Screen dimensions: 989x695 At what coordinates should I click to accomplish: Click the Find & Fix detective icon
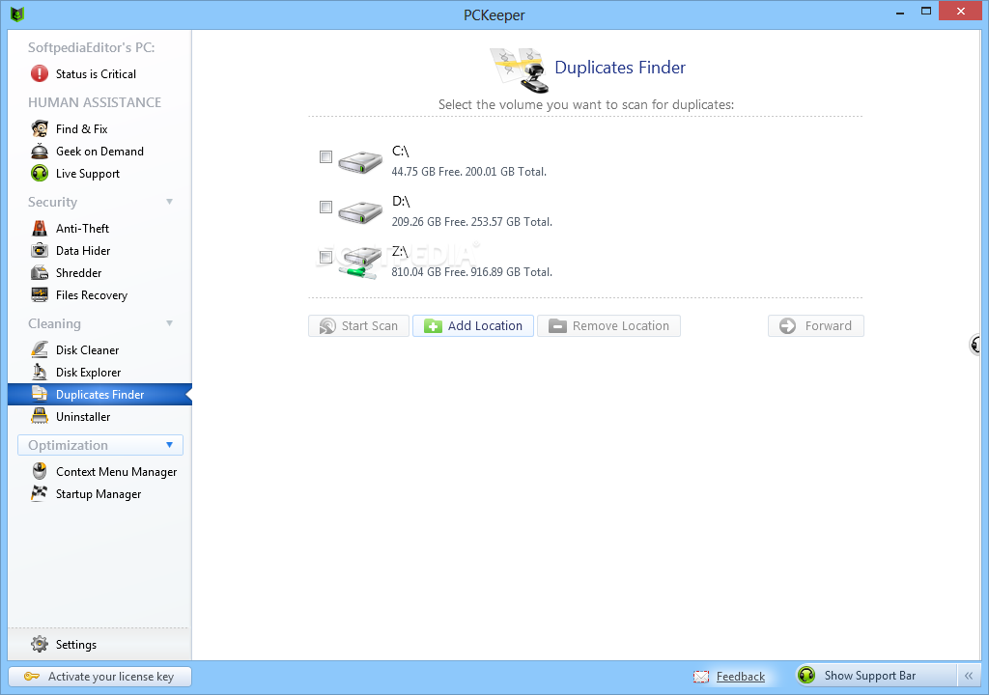[40, 128]
